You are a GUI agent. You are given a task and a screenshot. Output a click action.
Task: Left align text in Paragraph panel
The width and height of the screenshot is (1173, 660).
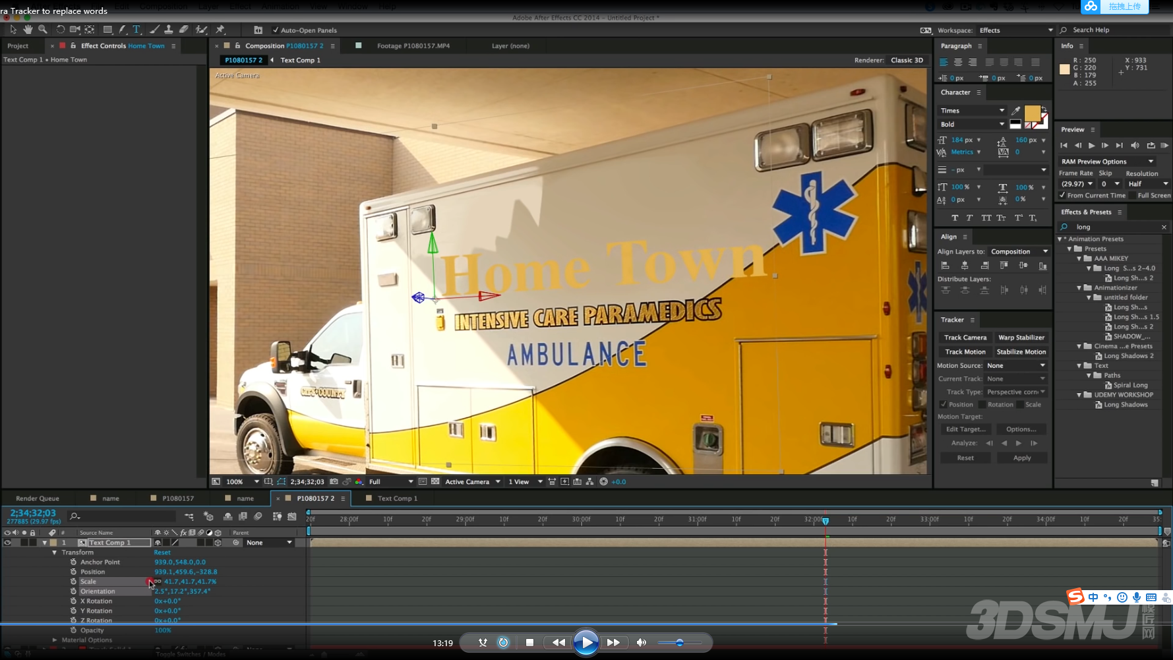(x=944, y=62)
